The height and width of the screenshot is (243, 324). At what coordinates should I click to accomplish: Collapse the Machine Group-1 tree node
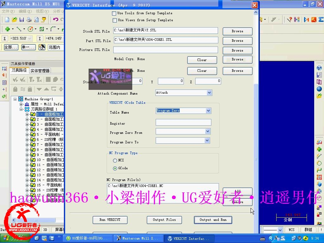(x=15, y=99)
